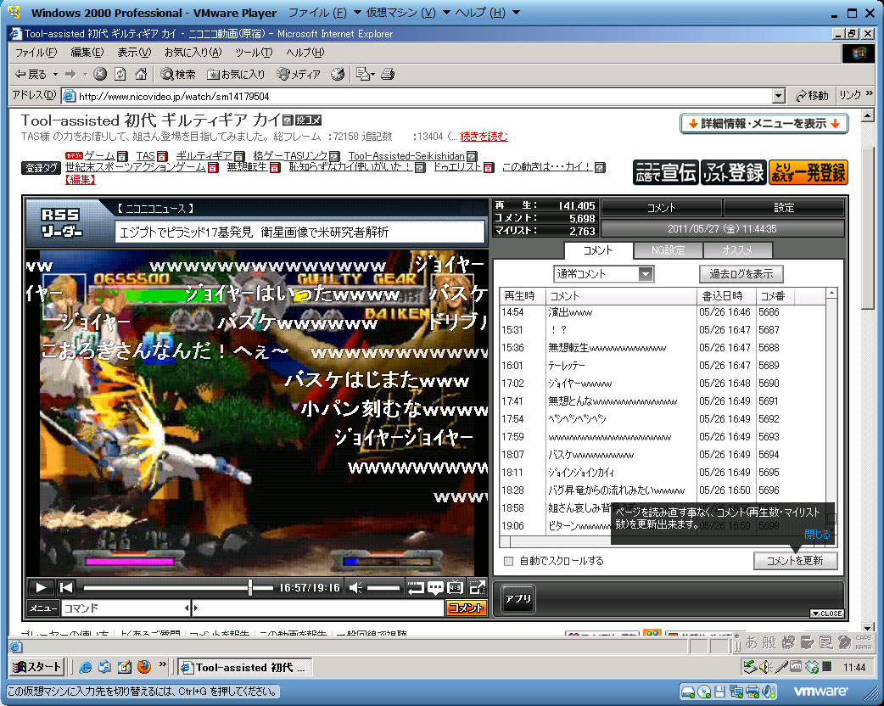The height and width of the screenshot is (706, 884).
Task: Toggle video repeat loop icon
Action: click(x=416, y=587)
